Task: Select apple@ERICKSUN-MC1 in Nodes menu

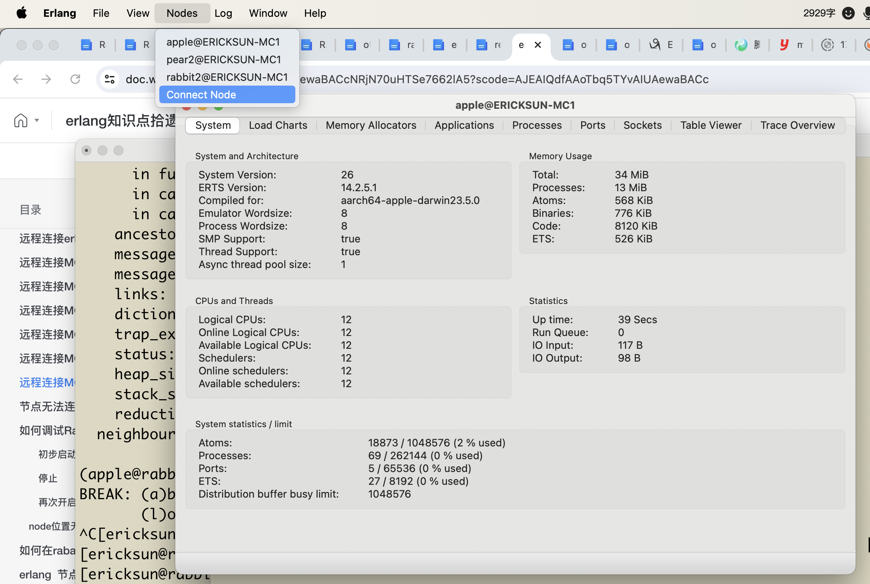Action: point(227,42)
